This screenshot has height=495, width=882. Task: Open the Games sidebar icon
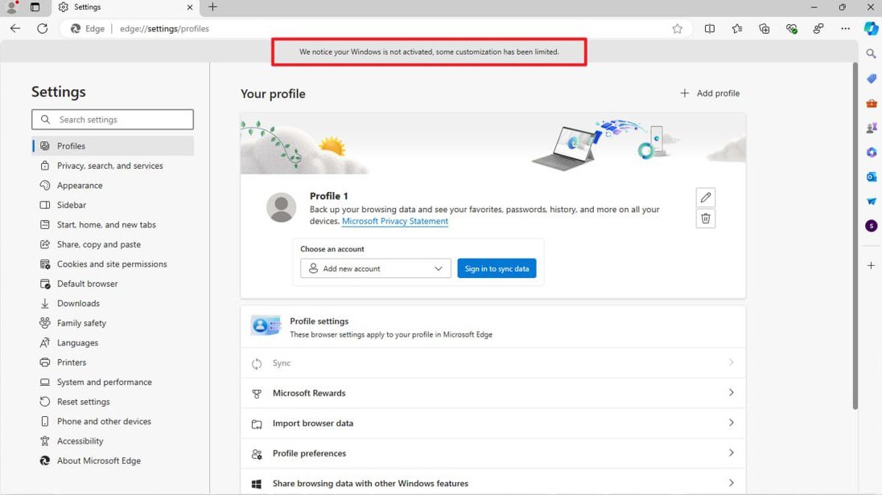coord(872,128)
